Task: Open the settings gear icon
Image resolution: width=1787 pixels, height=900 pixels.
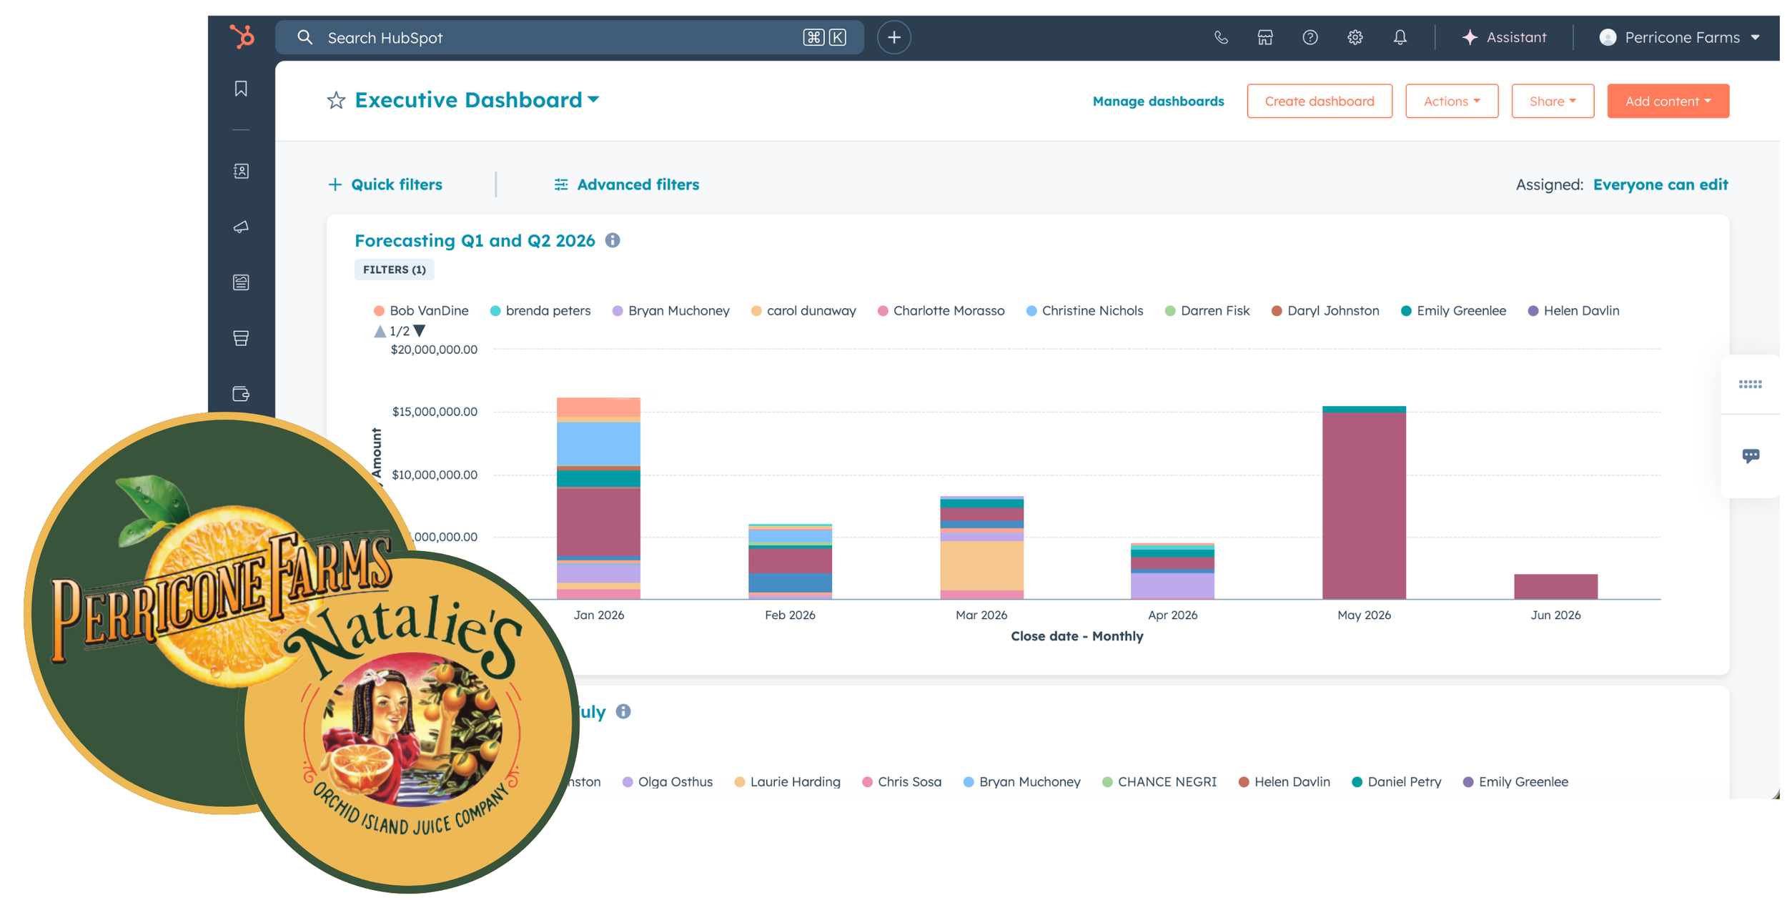Action: (1355, 37)
